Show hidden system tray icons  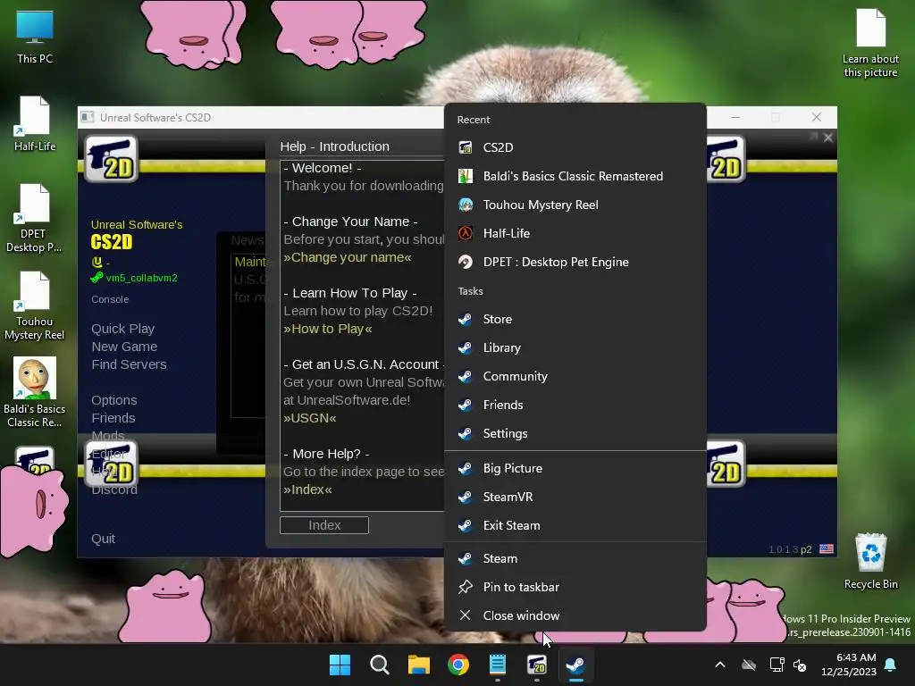tap(720, 665)
